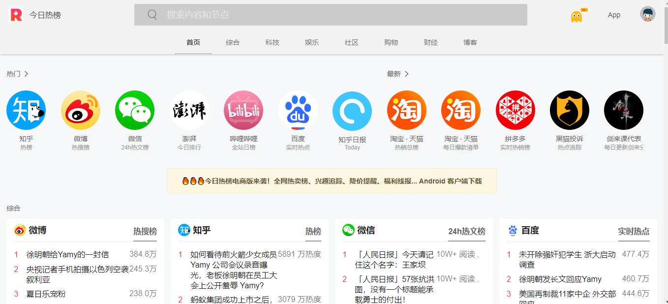This screenshot has height=304, width=668.
Task: Select the 热搜榜 label in the 微博 card
Action: [145, 231]
